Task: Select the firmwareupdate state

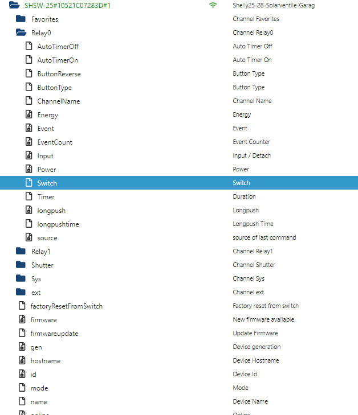Action: point(54,334)
